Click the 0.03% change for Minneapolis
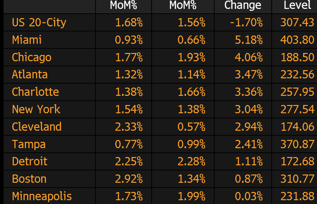 [x=249, y=196]
